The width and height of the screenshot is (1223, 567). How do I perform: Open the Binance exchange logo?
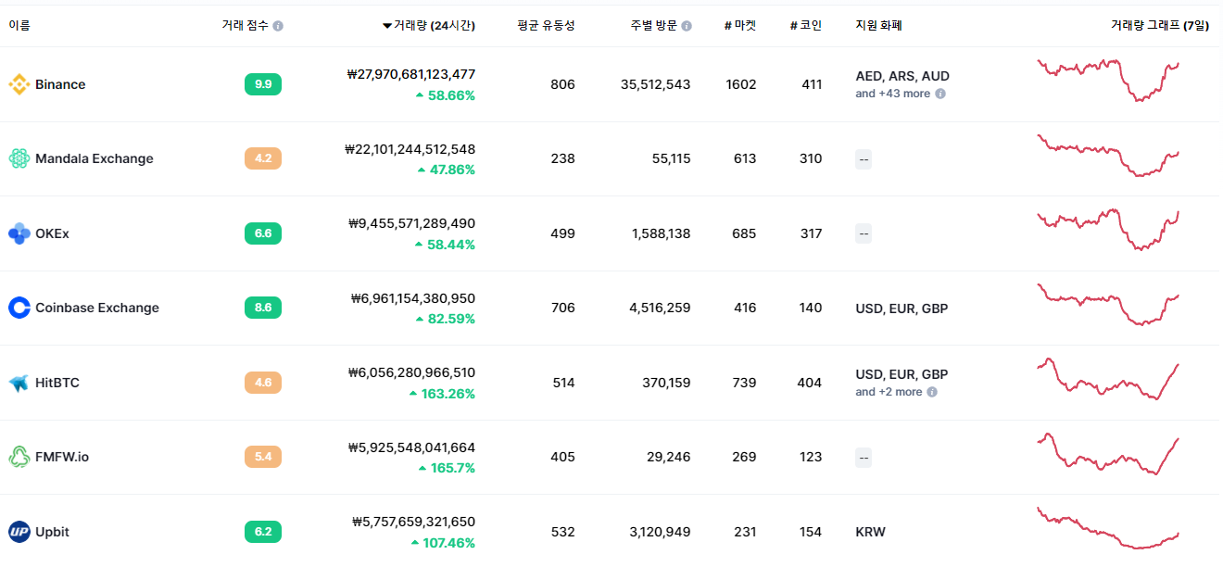coord(19,84)
